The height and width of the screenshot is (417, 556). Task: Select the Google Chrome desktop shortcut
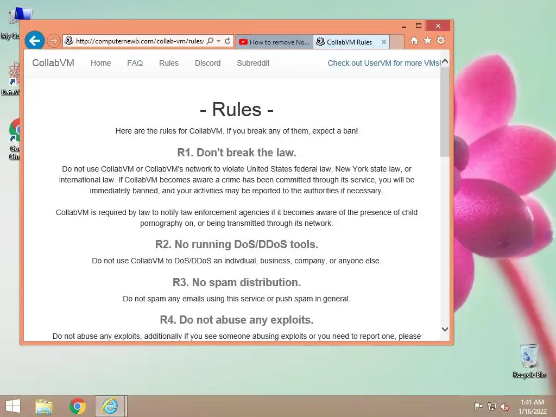click(15, 140)
